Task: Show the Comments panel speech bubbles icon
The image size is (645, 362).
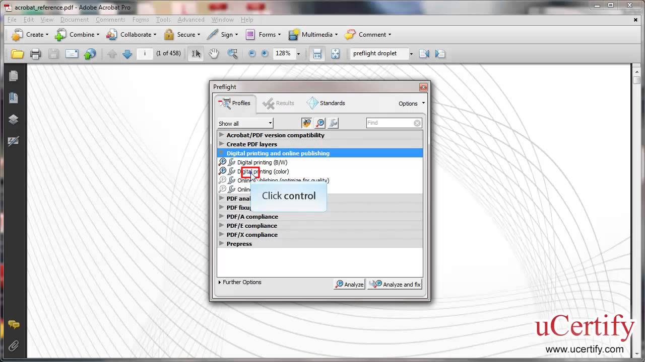Action: (x=14, y=325)
